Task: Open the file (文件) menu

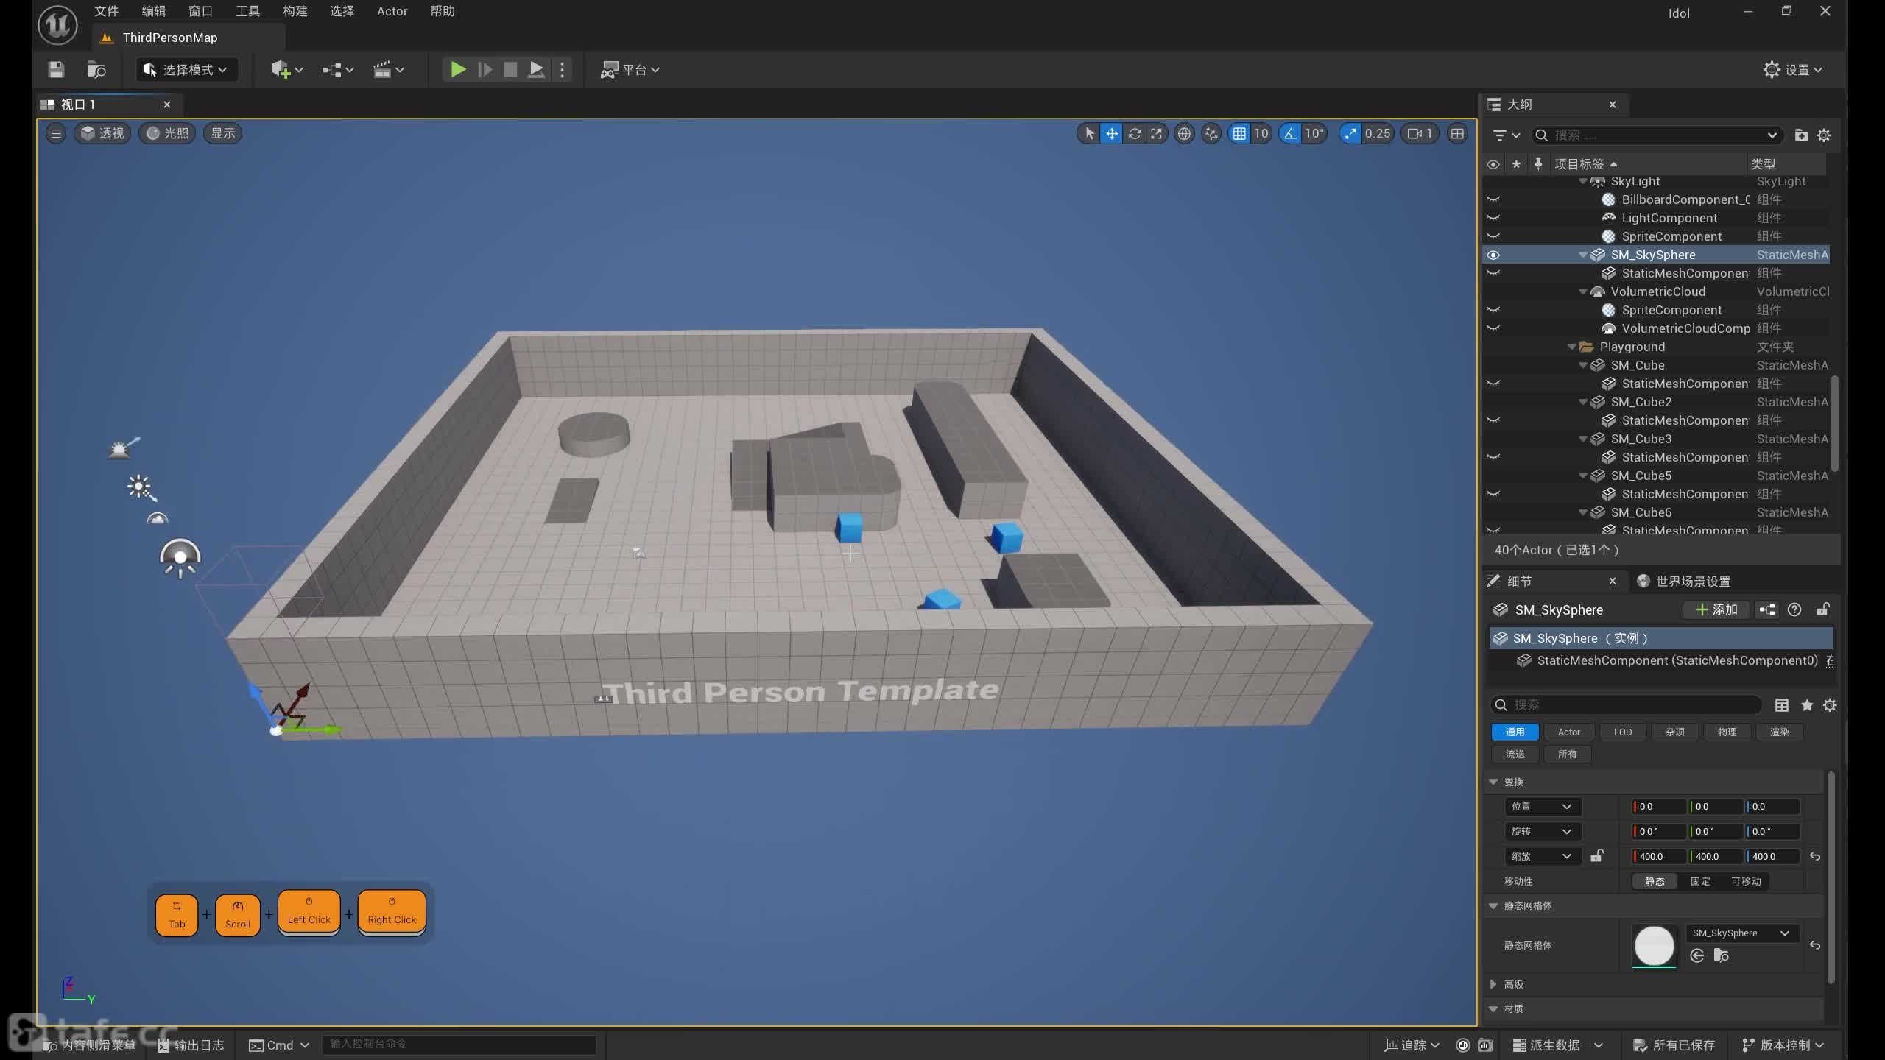Action: [x=107, y=11]
